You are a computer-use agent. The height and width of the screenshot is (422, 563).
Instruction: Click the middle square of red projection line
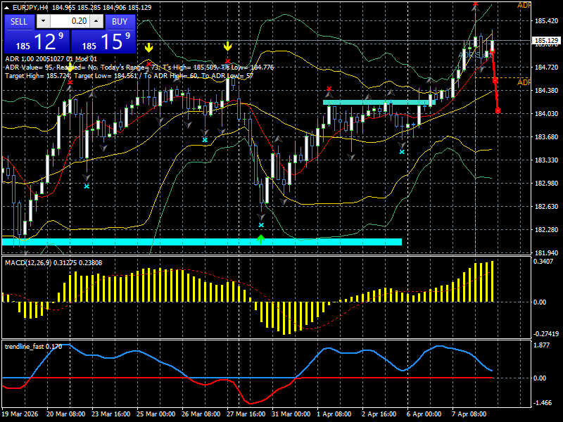495,80
